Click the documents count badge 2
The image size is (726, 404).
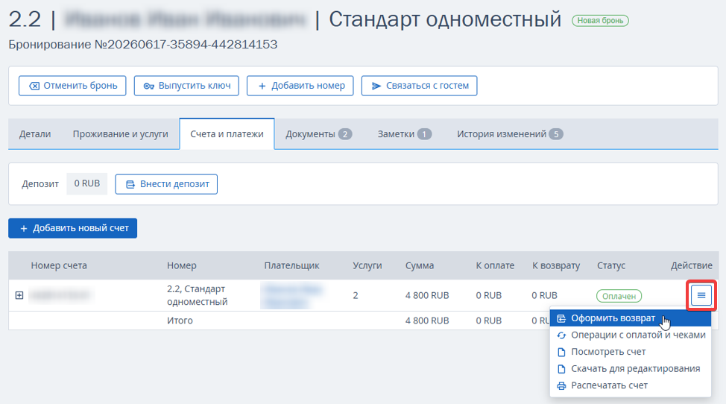point(345,134)
